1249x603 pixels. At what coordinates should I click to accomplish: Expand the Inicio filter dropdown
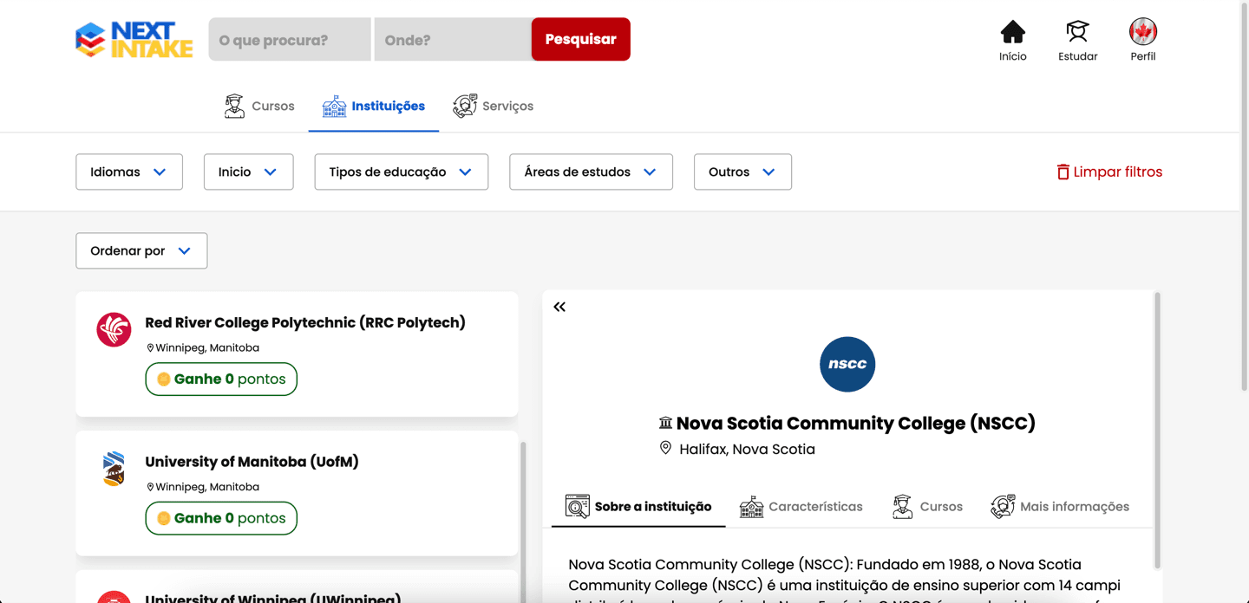(x=249, y=172)
